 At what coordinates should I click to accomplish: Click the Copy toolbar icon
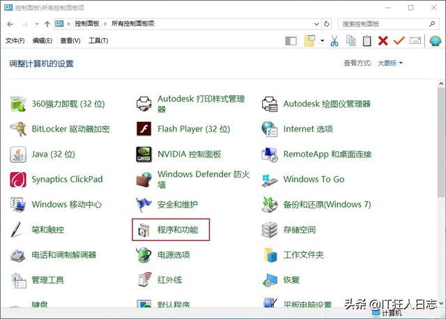351,40
